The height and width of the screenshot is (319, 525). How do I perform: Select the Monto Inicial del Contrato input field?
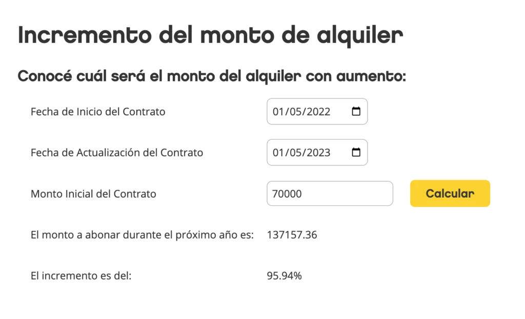330,194
